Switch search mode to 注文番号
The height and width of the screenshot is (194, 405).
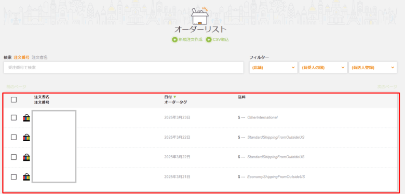pos(21,57)
